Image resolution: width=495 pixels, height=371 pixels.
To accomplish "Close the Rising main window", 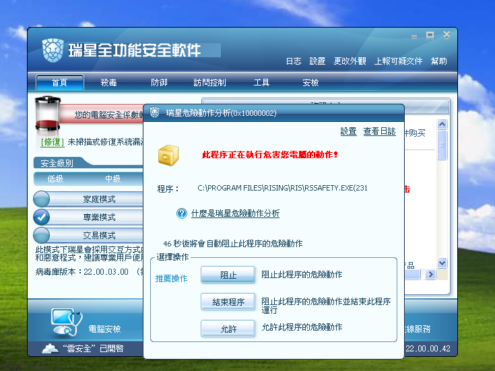I will [x=447, y=34].
